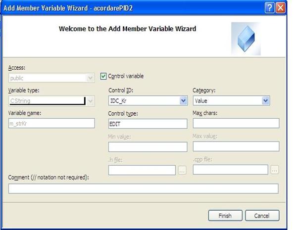Click the Max chars input field
The image size is (299, 230).
coord(236,123)
